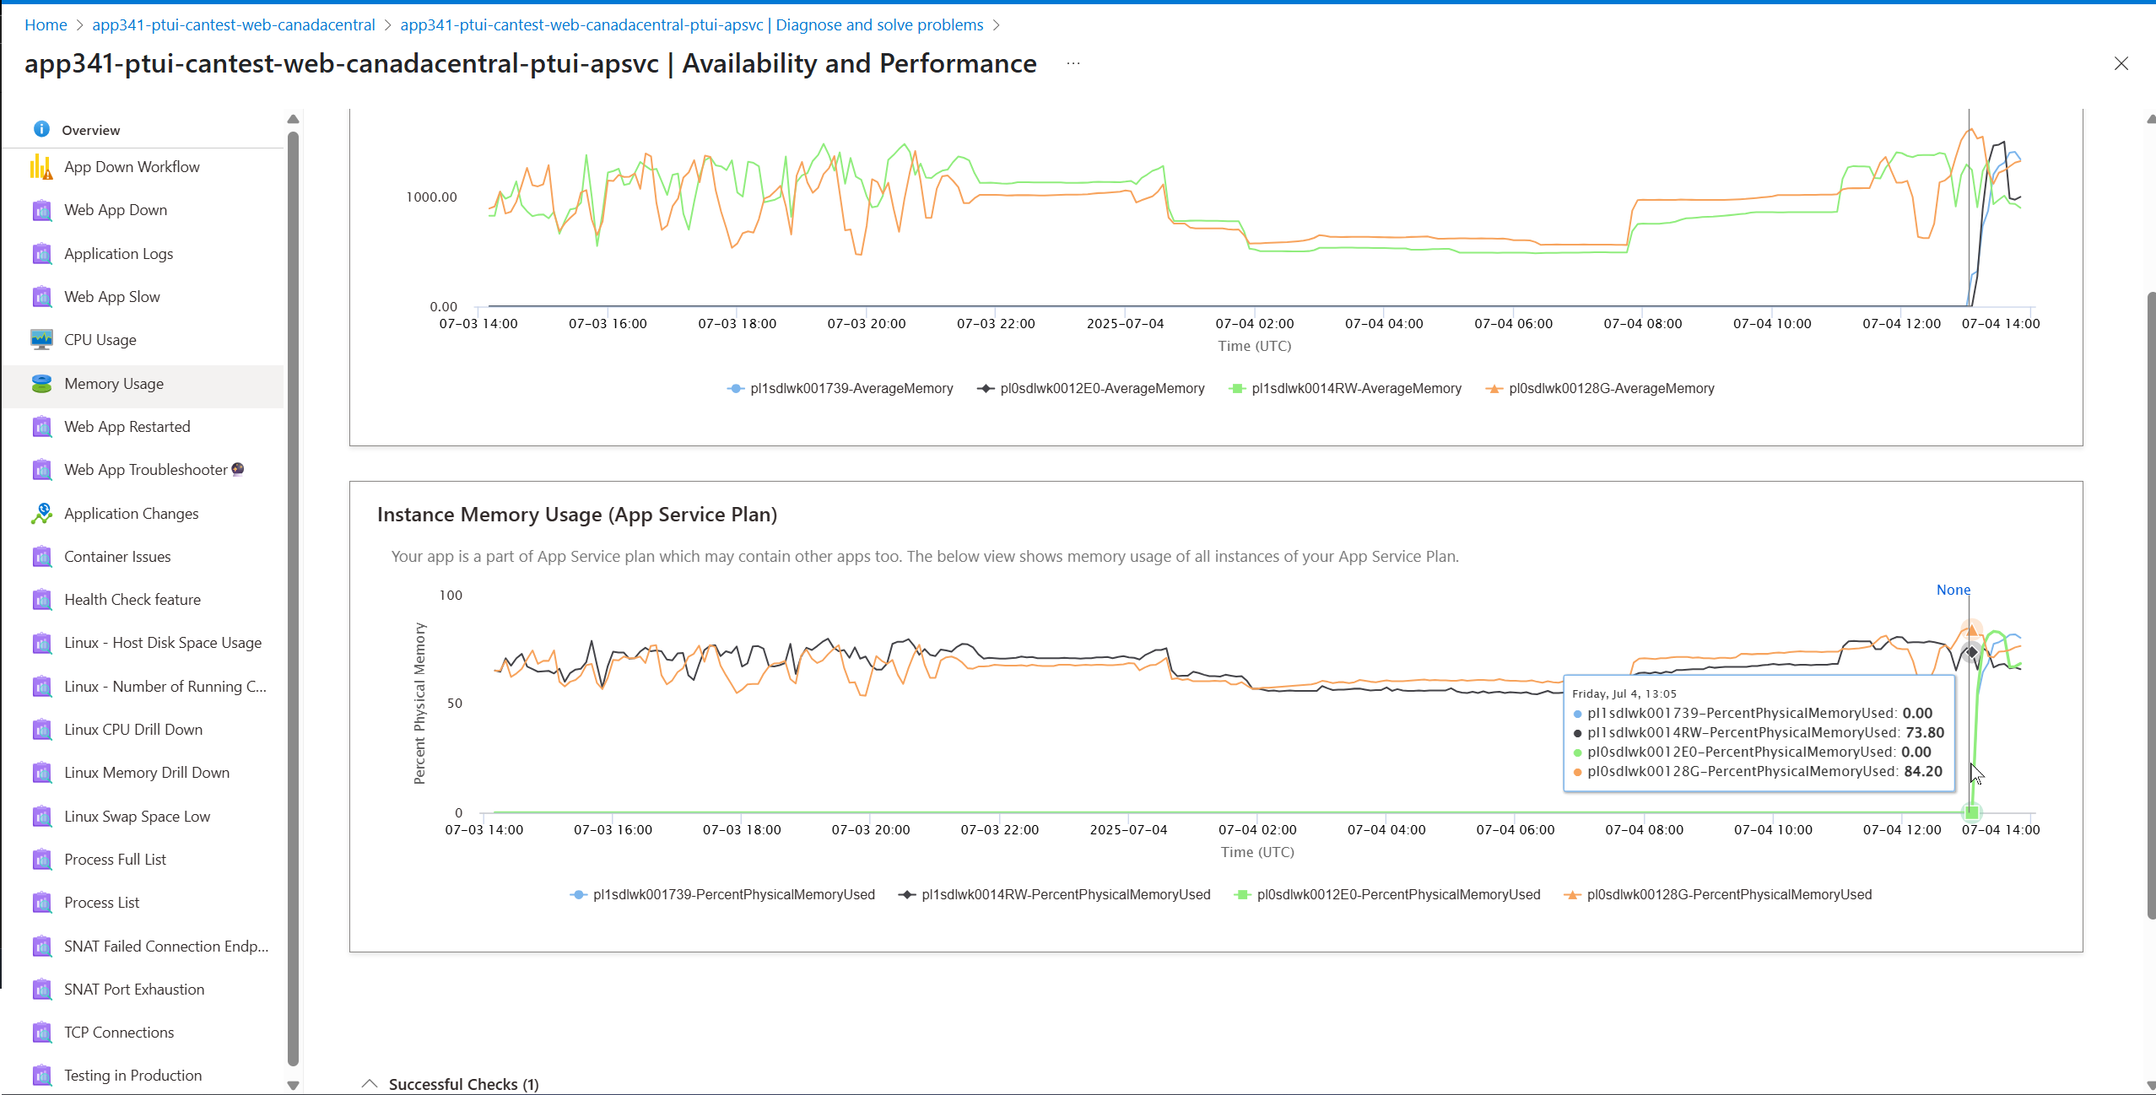The height and width of the screenshot is (1095, 2156).
Task: Click the Container Issues icon
Action: pos(41,557)
